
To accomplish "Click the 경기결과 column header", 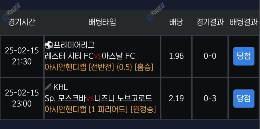I will 210,22.
